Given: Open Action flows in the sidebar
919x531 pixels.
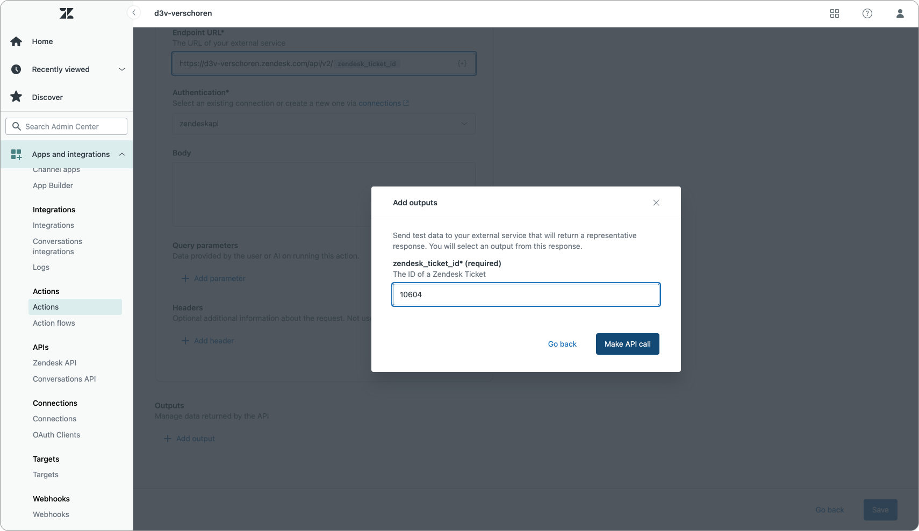Looking at the screenshot, I should 54,323.
